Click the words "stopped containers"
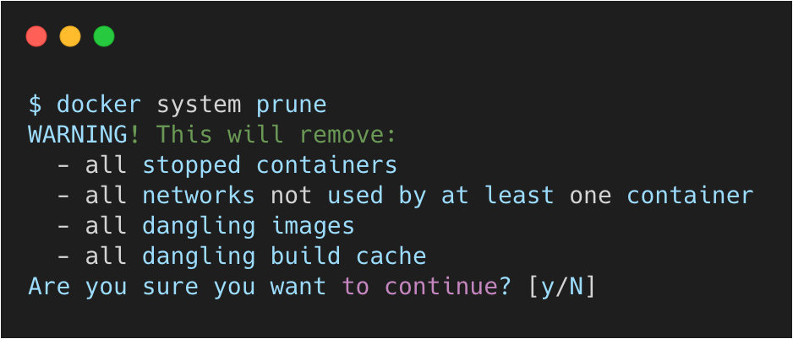 pyautogui.click(x=270, y=165)
